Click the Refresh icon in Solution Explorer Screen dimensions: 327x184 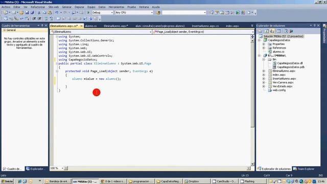[x=267, y=31]
